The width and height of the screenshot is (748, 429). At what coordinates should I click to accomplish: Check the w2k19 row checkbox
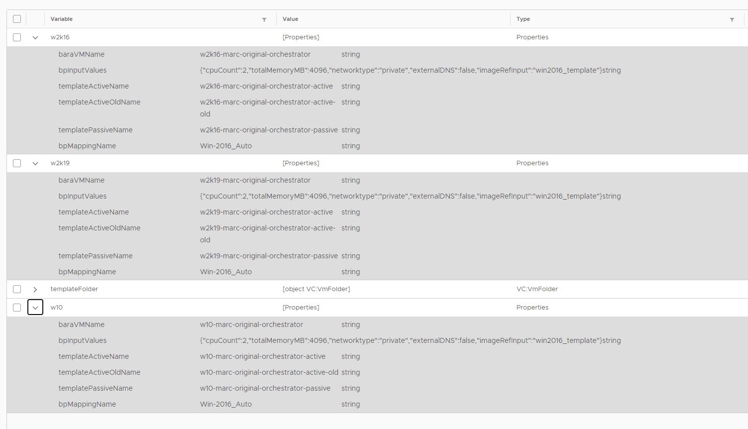(x=17, y=163)
